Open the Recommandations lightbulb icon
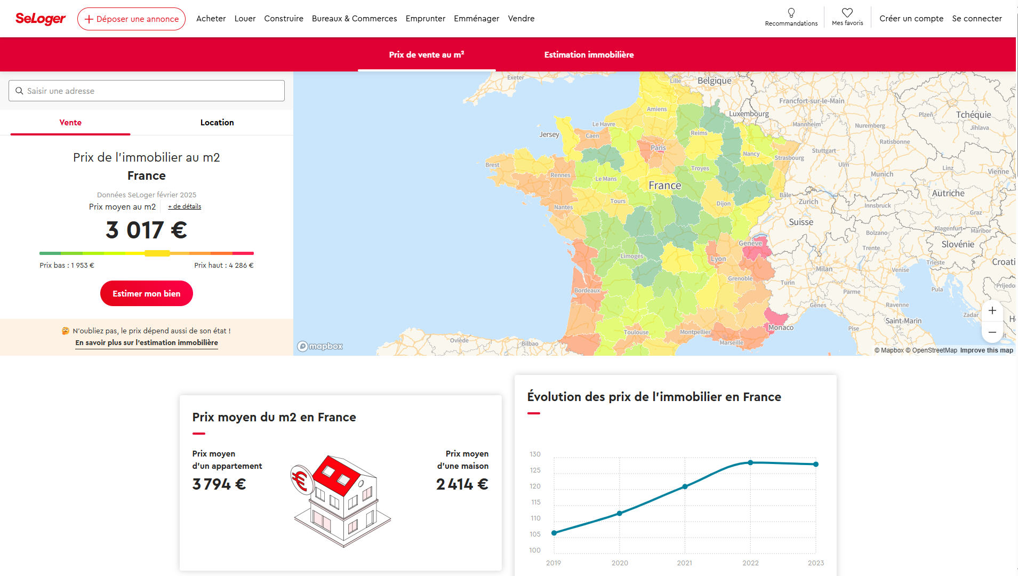Screen dimensions: 1018x576 pos(791,13)
